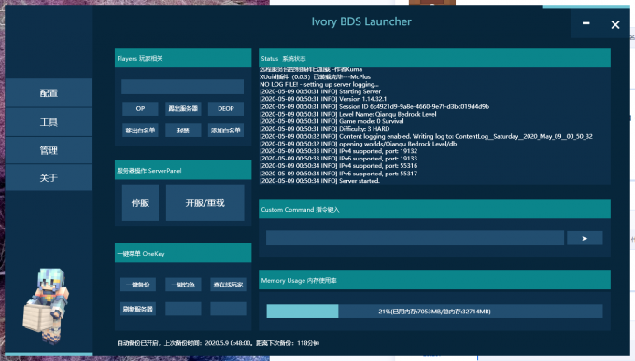Refresh server with 刷新服务器 button
This screenshot has width=635, height=361.
(x=138, y=309)
